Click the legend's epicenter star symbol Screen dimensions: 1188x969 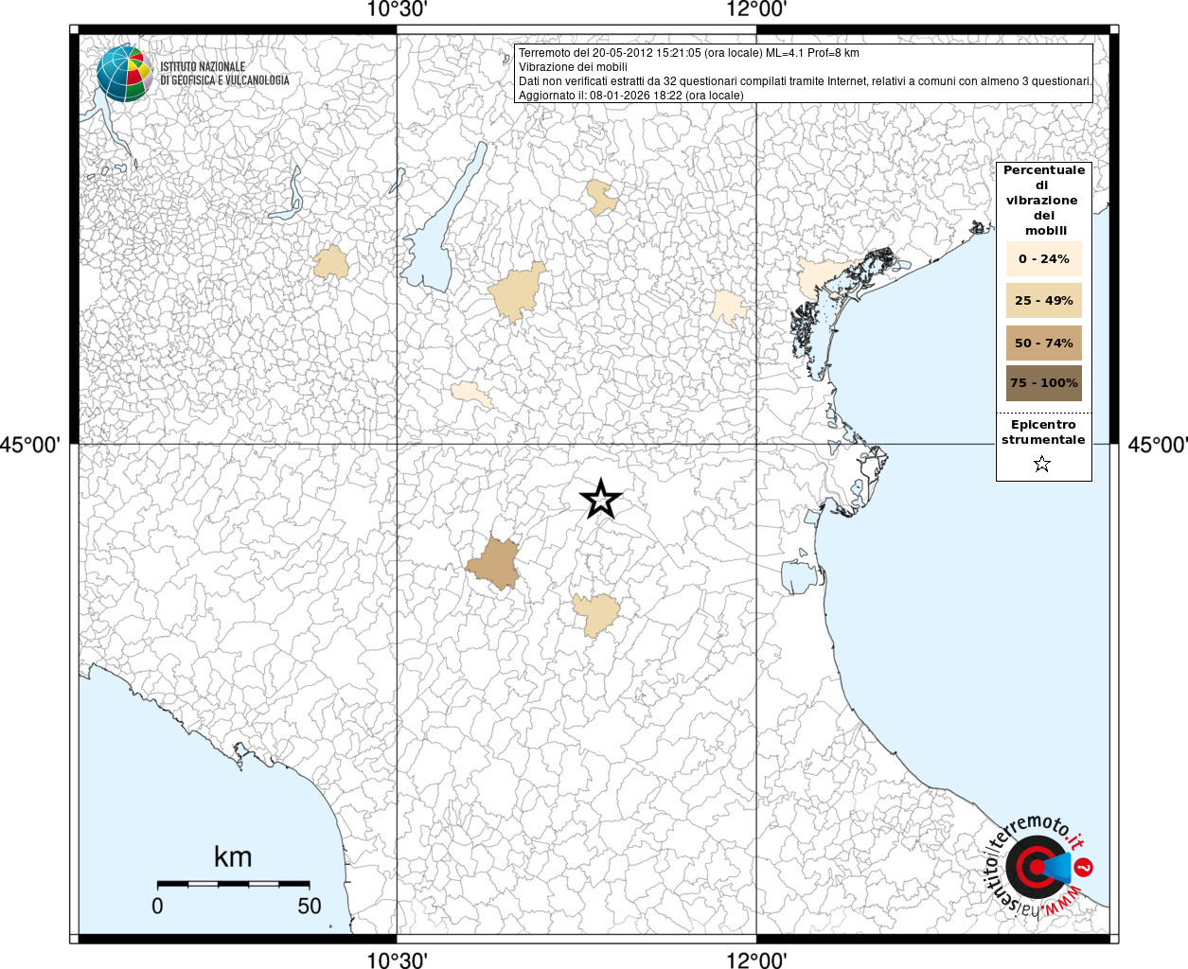(1042, 464)
